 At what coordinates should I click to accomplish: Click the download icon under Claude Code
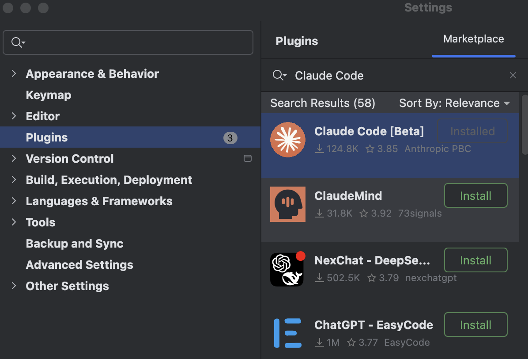(x=319, y=149)
